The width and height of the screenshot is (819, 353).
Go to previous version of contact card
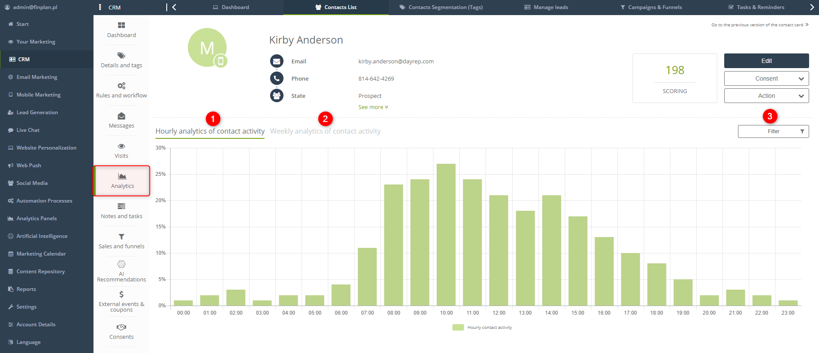tap(760, 25)
